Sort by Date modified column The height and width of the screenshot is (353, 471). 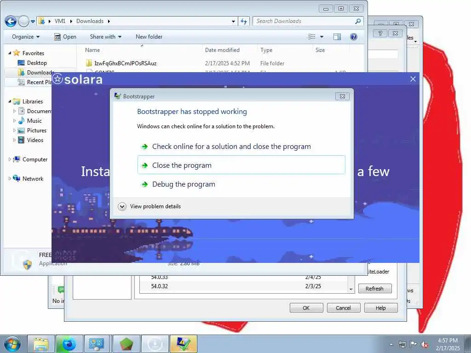222,50
